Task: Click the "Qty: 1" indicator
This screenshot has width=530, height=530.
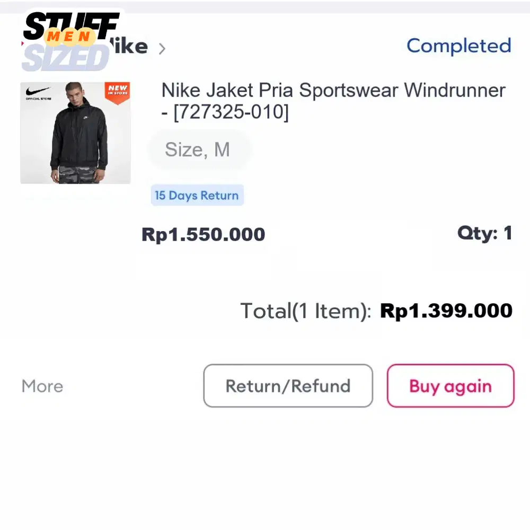Action: tap(484, 234)
